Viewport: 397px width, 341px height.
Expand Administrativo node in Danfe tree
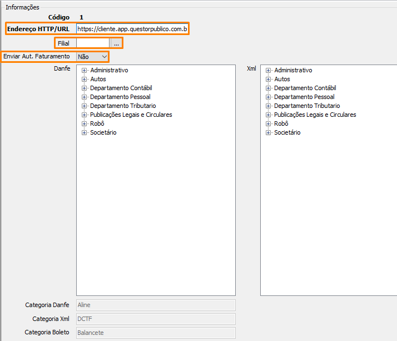pyautogui.click(x=85, y=71)
